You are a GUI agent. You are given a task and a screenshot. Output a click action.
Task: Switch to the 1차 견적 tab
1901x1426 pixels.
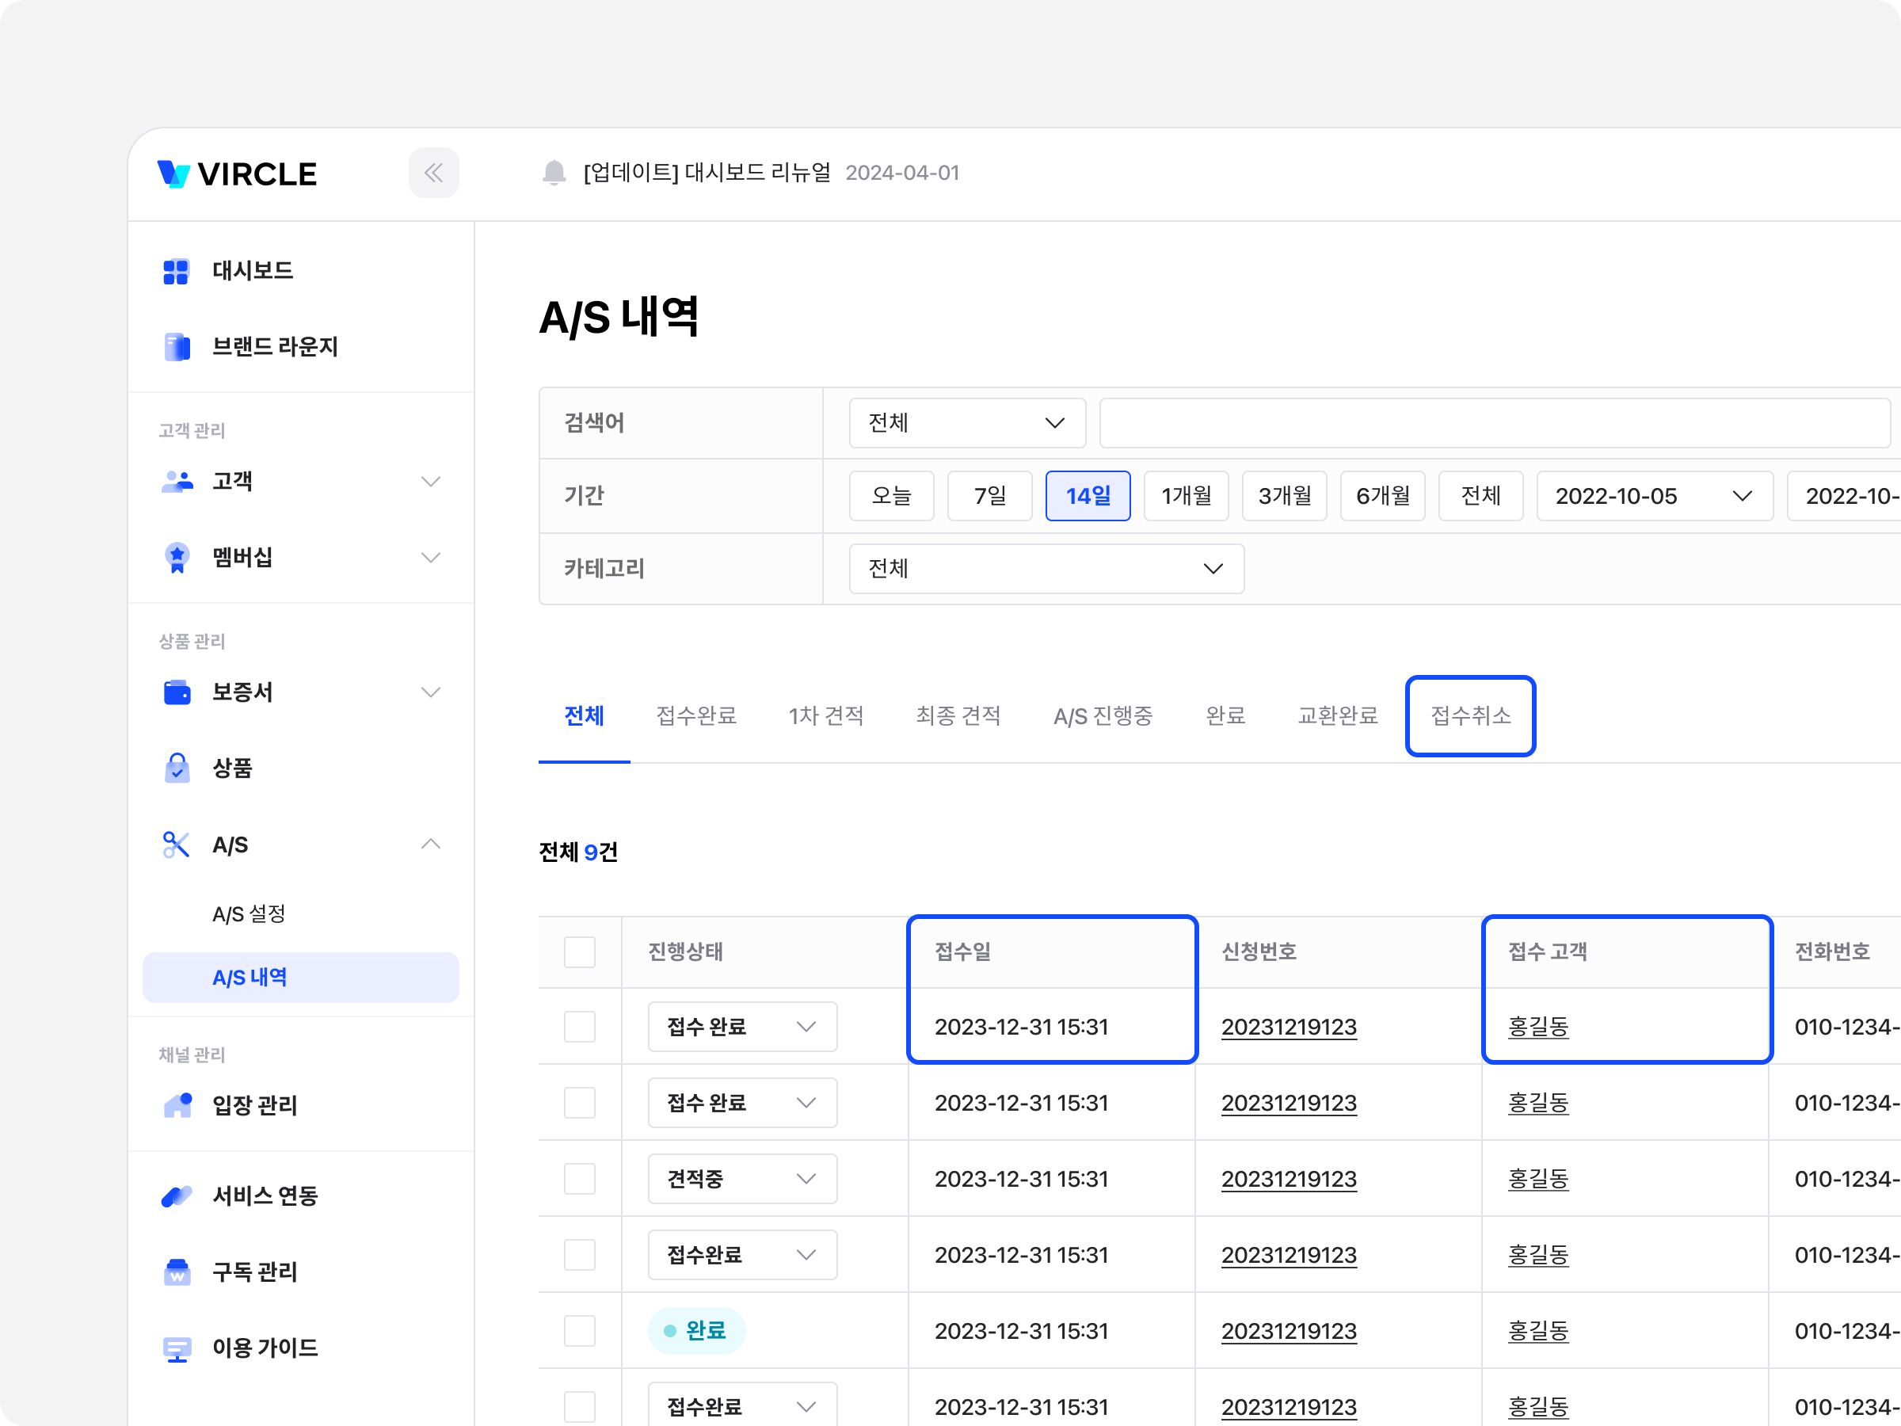point(826,716)
